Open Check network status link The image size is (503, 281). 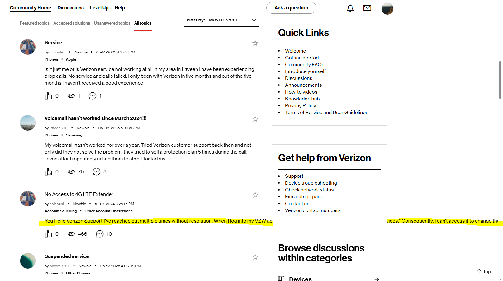[309, 190]
